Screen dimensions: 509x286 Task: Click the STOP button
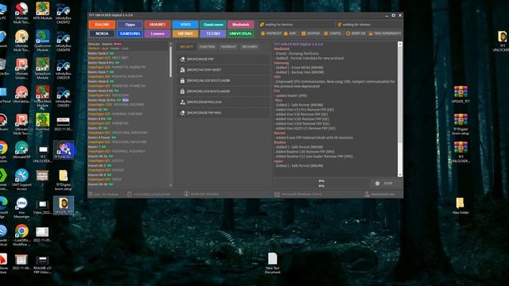(384, 184)
